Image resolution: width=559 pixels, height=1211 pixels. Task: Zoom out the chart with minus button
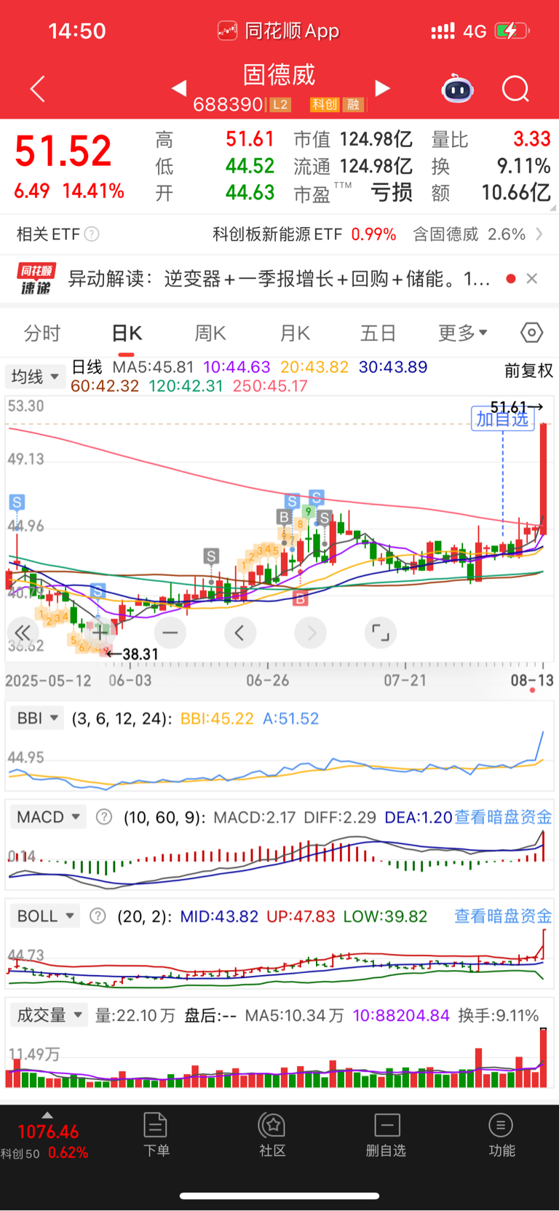pyautogui.click(x=170, y=633)
